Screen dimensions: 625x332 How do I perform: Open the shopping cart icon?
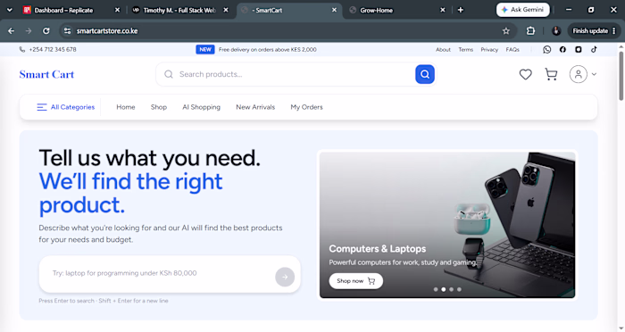pos(551,74)
